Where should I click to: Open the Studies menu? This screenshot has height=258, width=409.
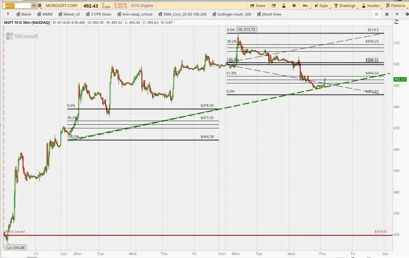(371, 6)
